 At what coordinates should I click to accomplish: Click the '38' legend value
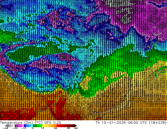click(68, 128)
